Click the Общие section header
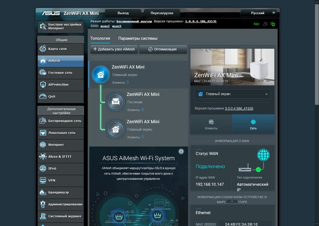Image resolution: width=319 pixels, height=226 pixels. point(61,40)
